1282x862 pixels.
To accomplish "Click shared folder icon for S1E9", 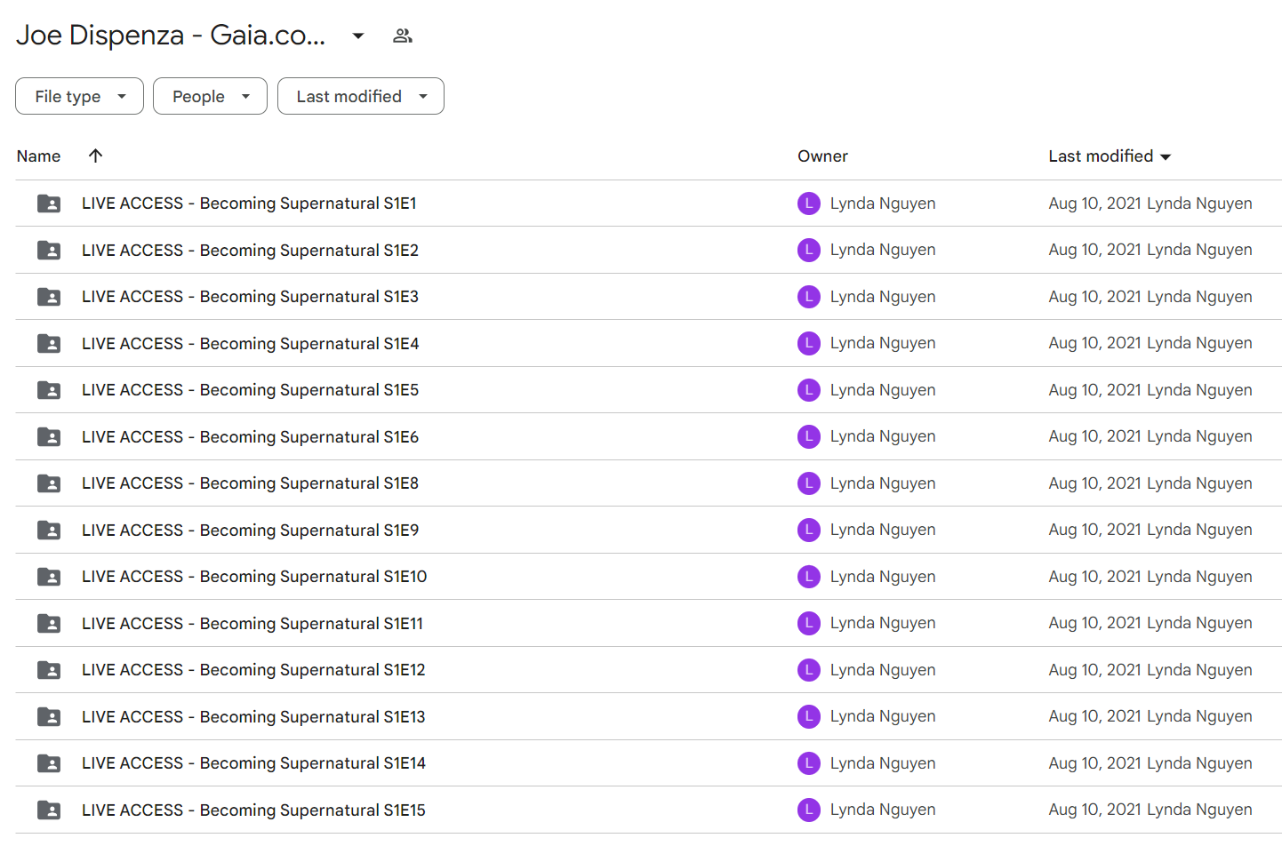I will point(49,531).
